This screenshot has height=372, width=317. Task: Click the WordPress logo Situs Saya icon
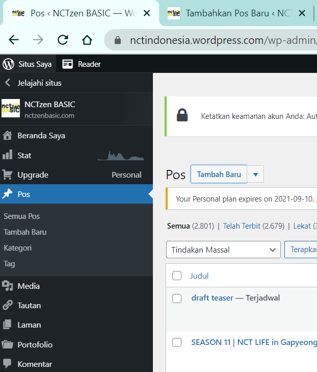[8, 64]
